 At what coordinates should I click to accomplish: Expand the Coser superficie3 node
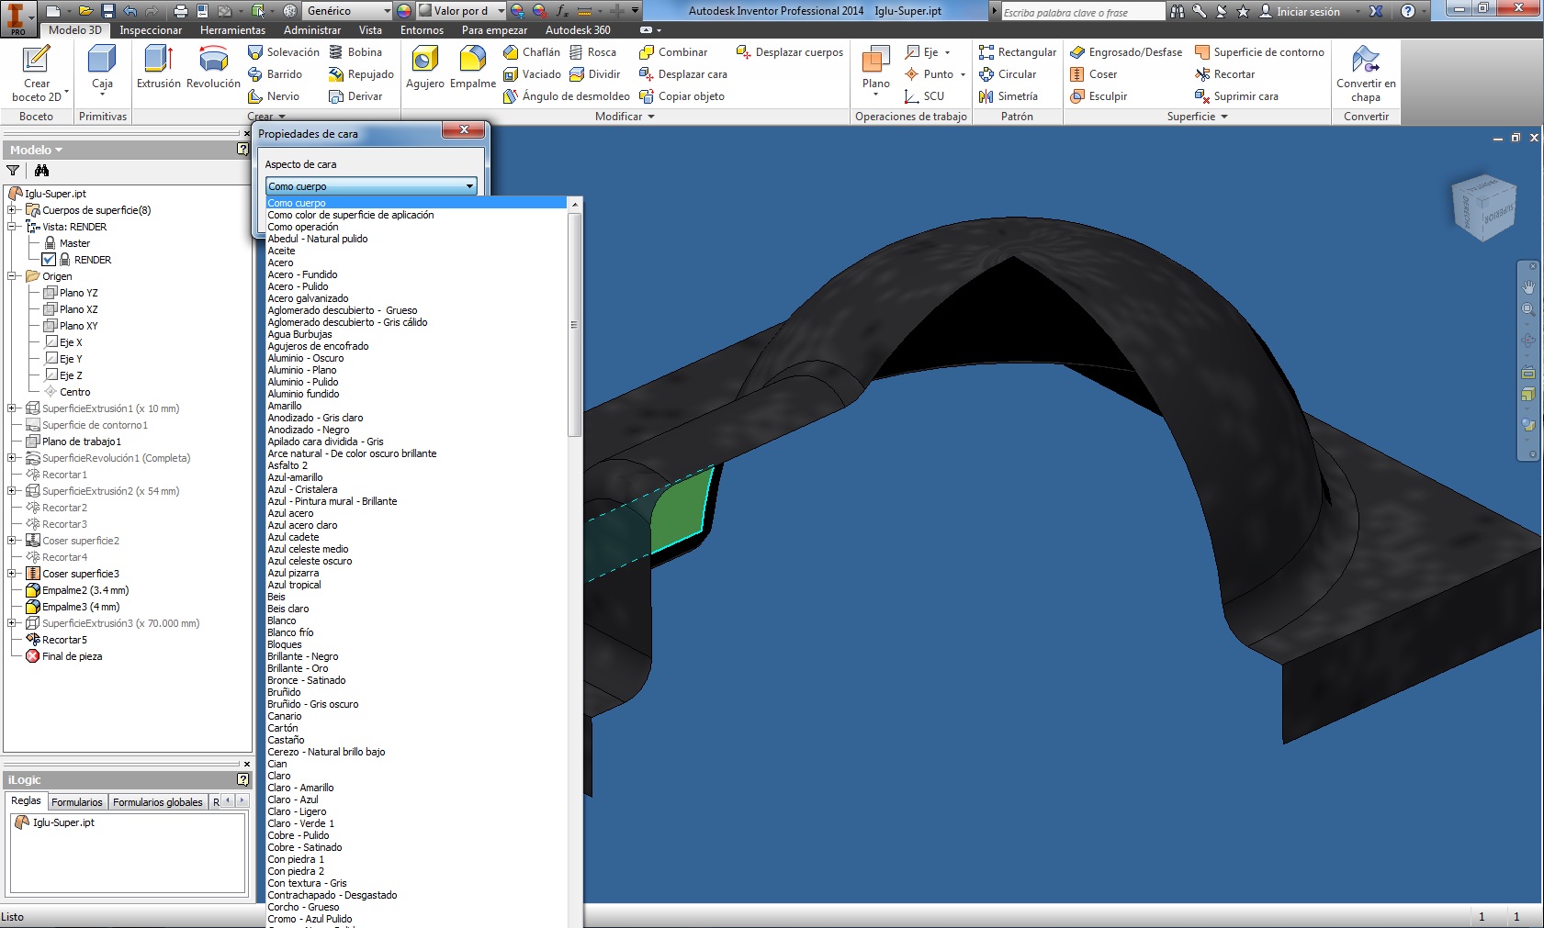pyautogui.click(x=12, y=574)
